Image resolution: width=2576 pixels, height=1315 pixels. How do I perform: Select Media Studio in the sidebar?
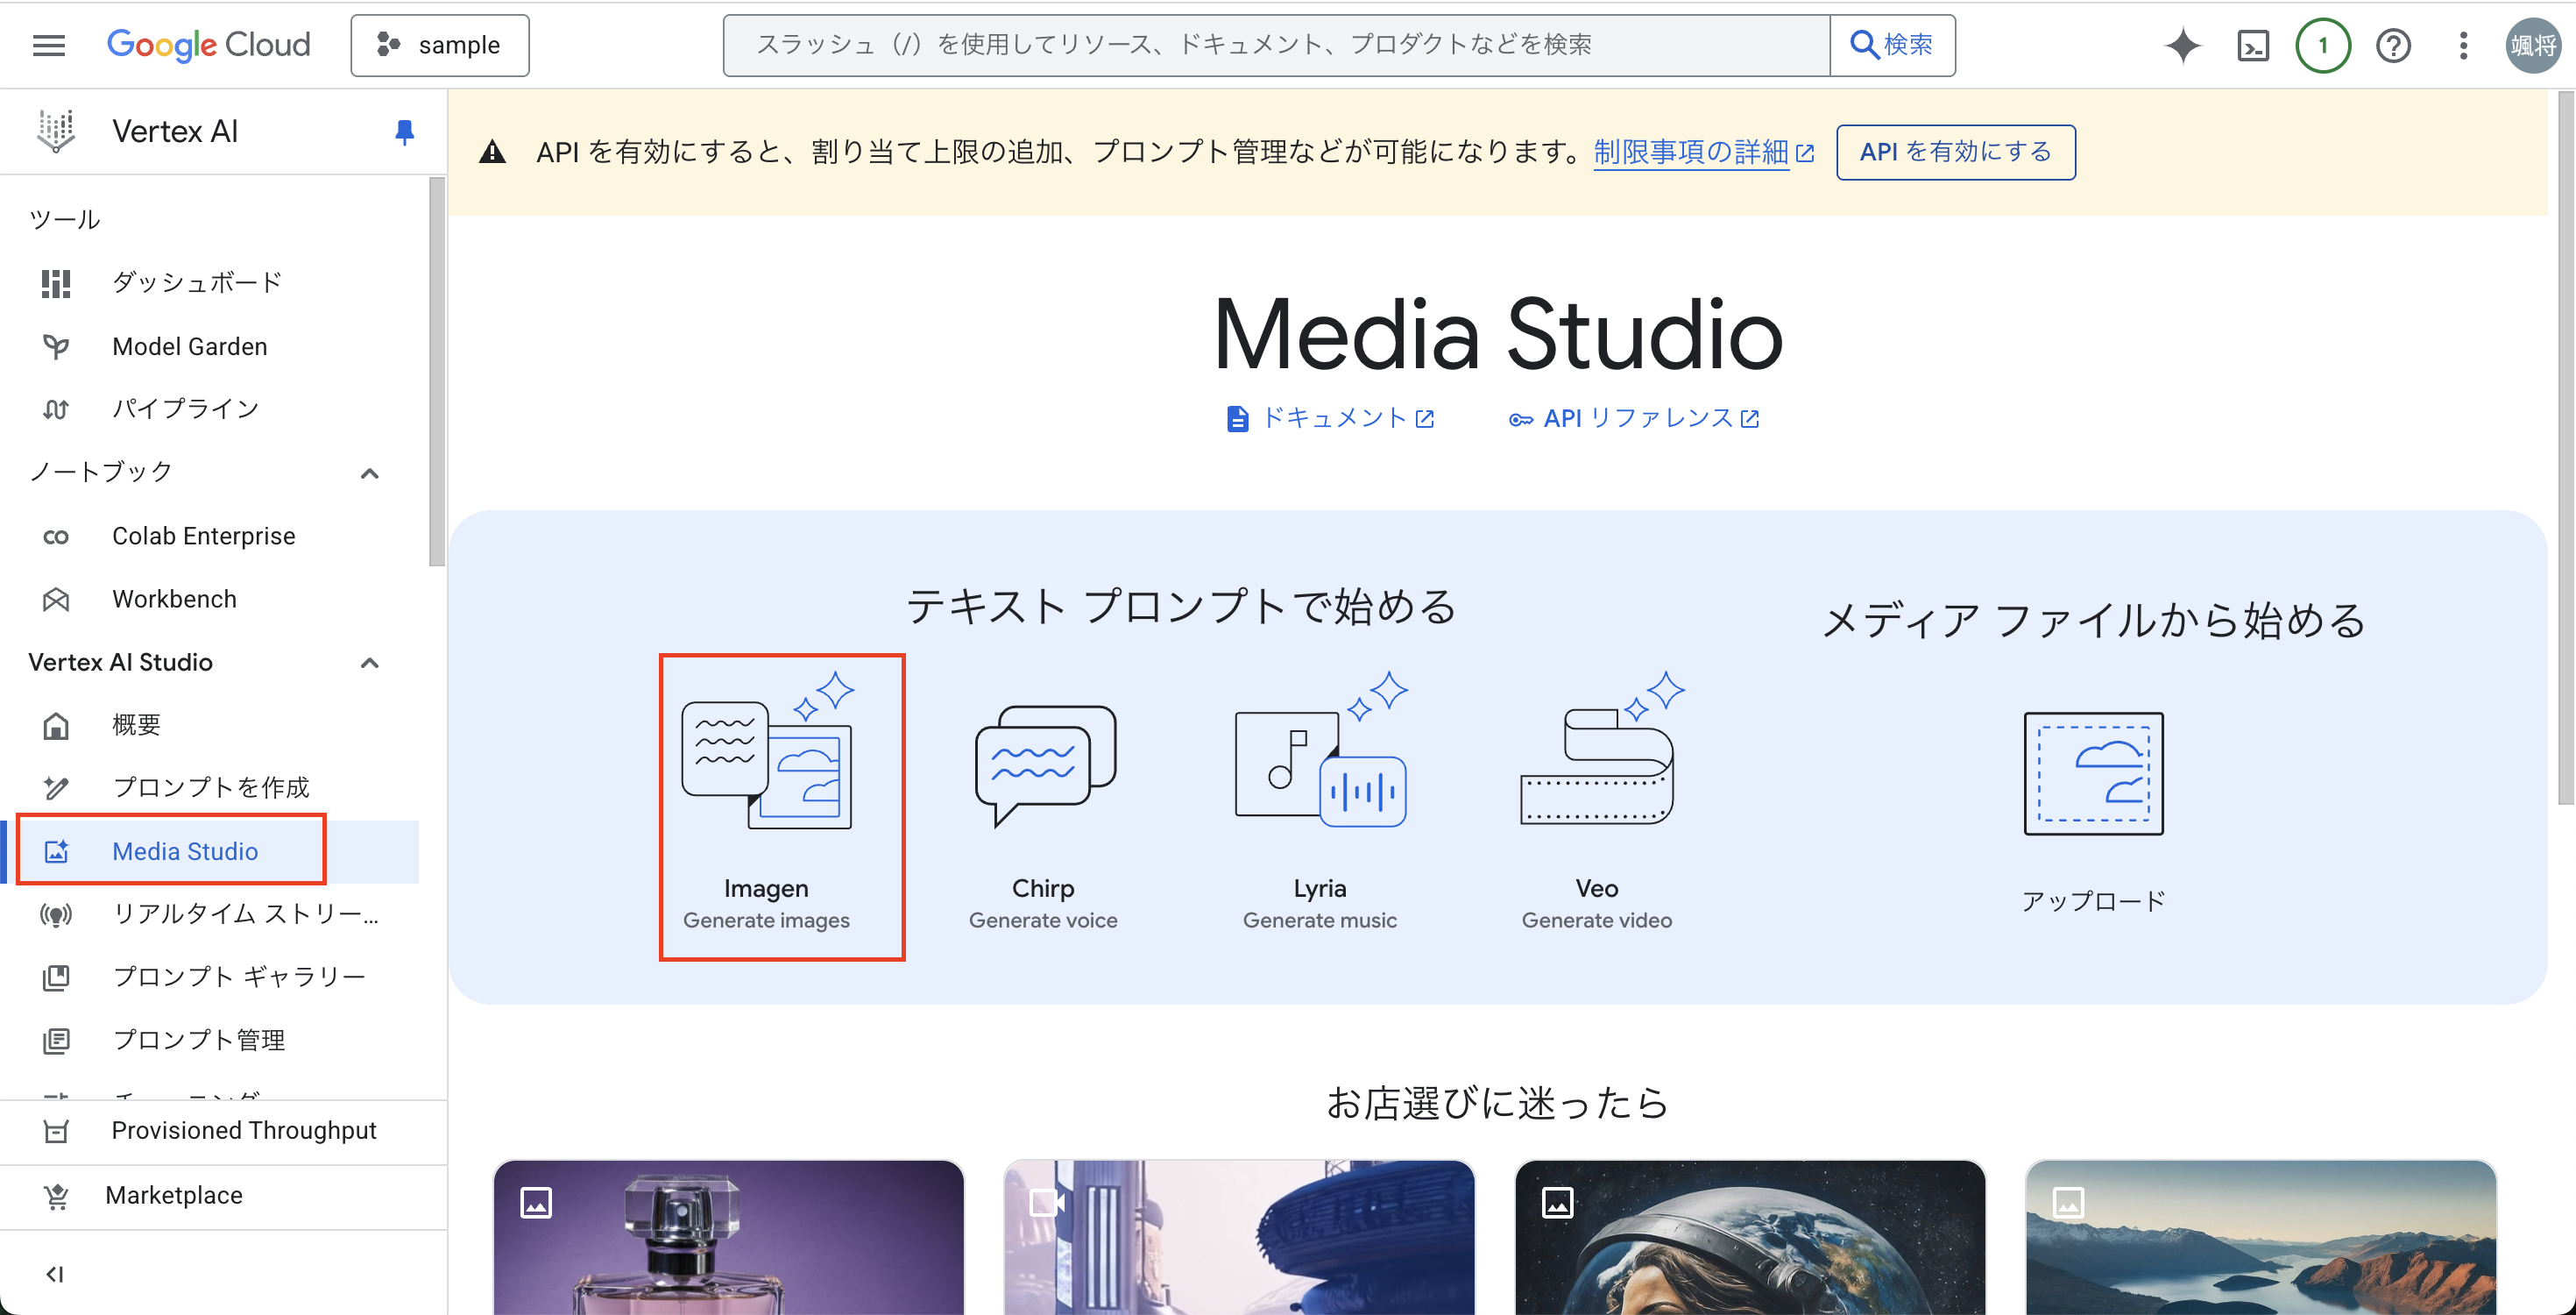tap(186, 850)
